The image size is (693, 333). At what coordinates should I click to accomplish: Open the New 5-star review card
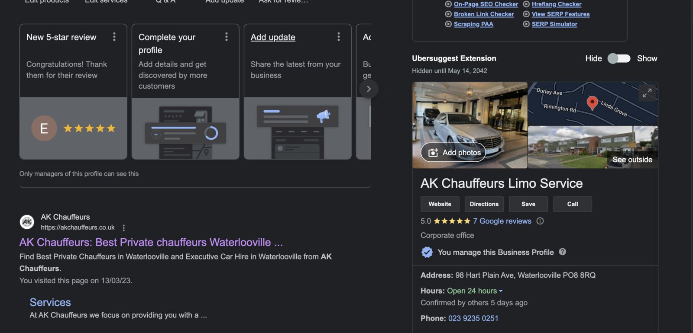pyautogui.click(x=73, y=92)
